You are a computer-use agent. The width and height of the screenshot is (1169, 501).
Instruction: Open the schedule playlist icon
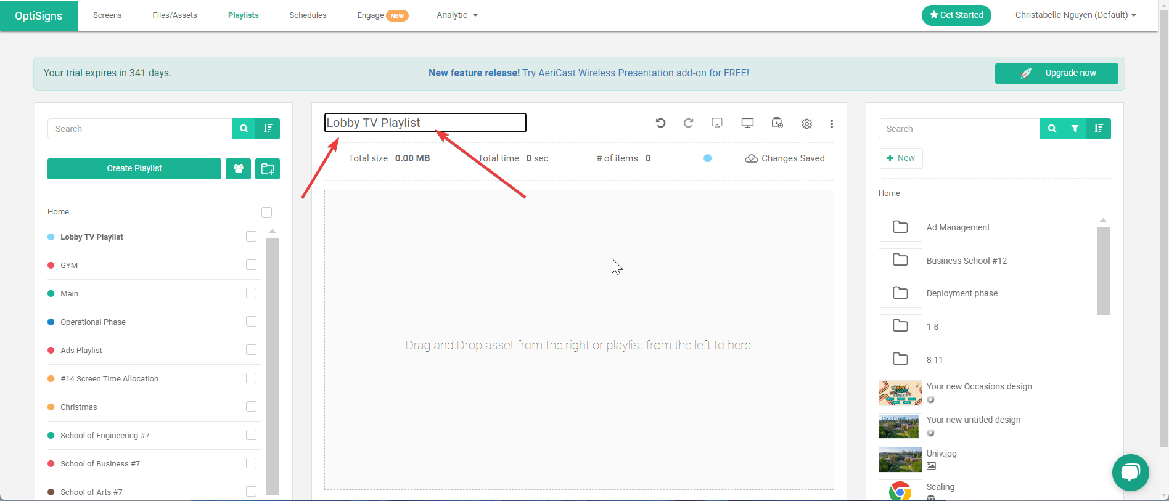click(x=777, y=123)
